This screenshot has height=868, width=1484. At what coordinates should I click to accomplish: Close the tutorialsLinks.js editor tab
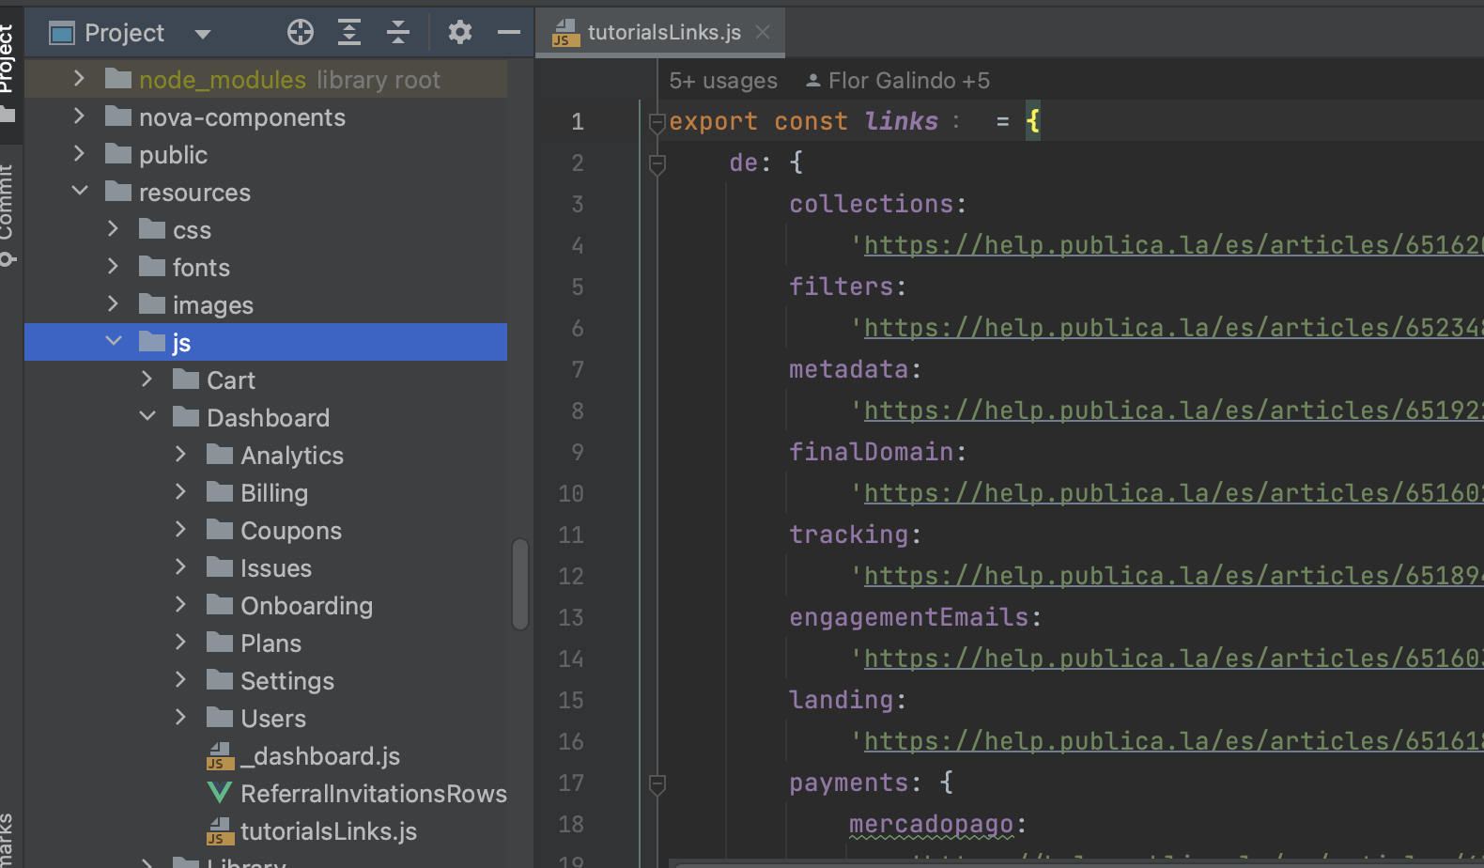tap(763, 33)
